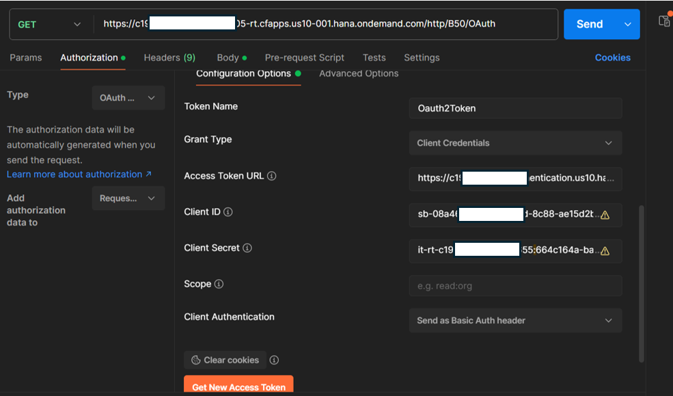Open Grant Type Client Credentials dropdown

pyautogui.click(x=515, y=143)
